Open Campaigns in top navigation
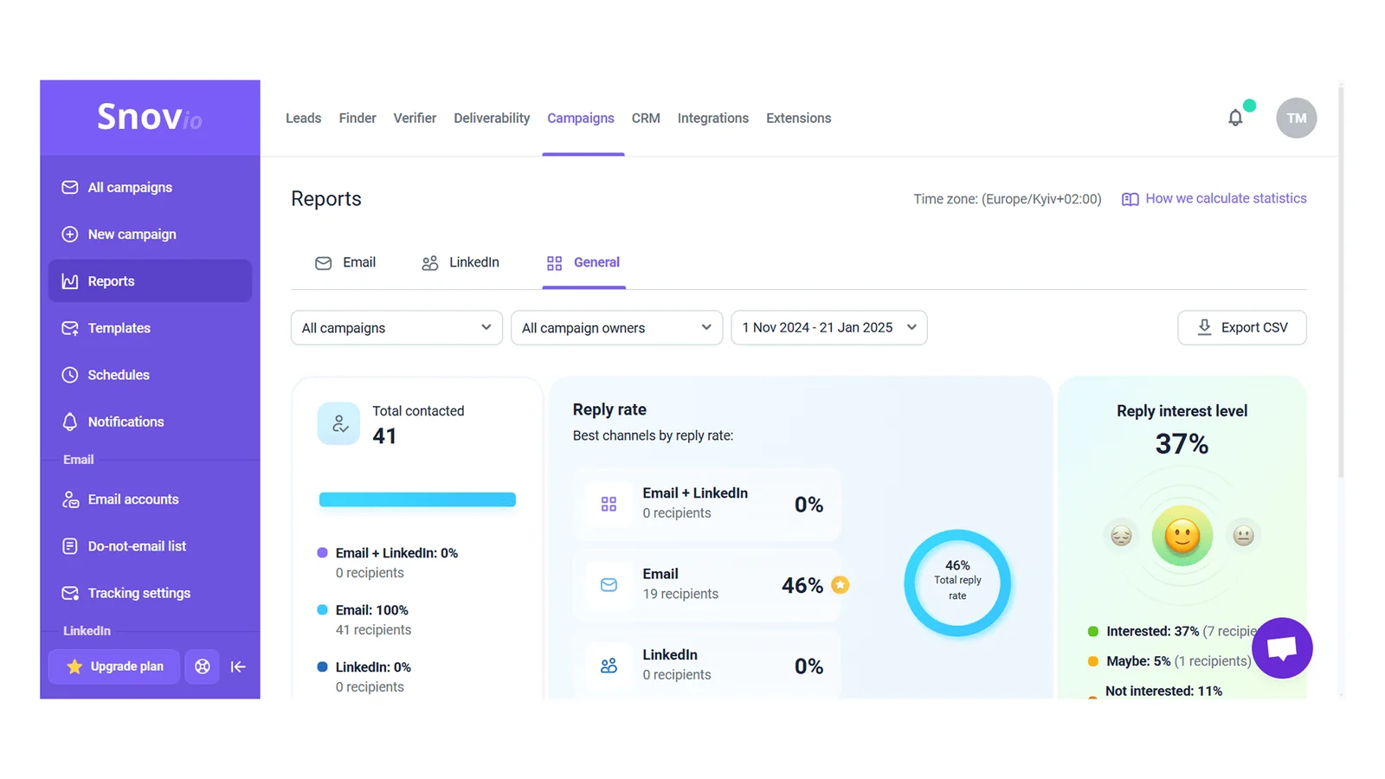The width and height of the screenshot is (1385, 779). [x=581, y=118]
